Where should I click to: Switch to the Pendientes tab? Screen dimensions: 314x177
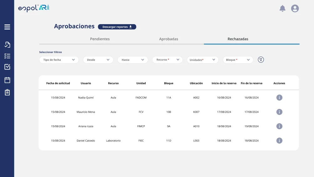pyautogui.click(x=100, y=39)
